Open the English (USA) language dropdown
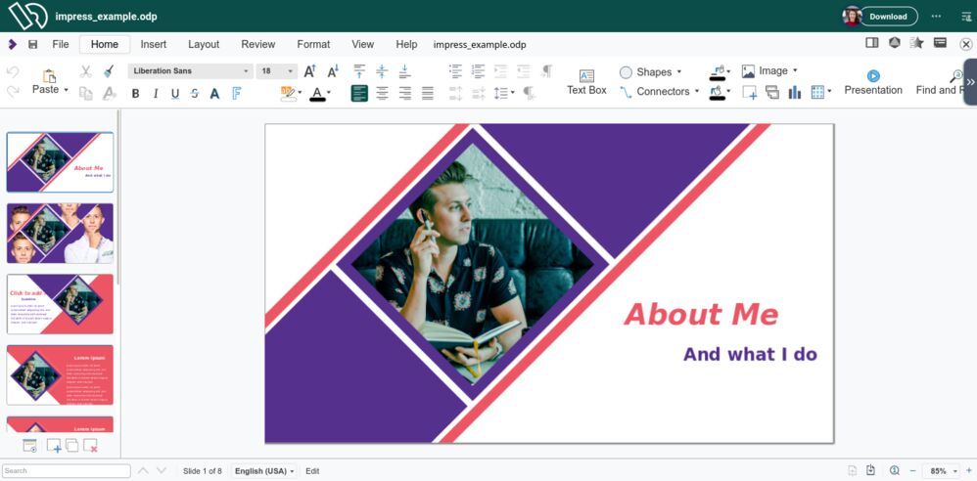The height and width of the screenshot is (481, 977). (264, 471)
